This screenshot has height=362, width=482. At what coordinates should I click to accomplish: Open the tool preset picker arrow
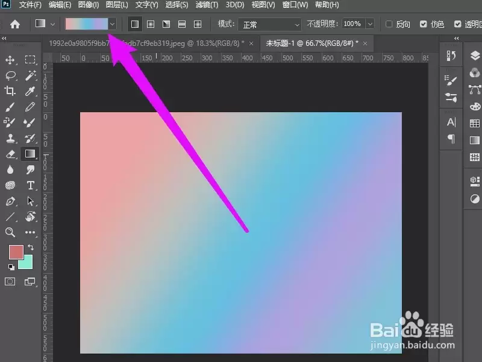(x=52, y=24)
